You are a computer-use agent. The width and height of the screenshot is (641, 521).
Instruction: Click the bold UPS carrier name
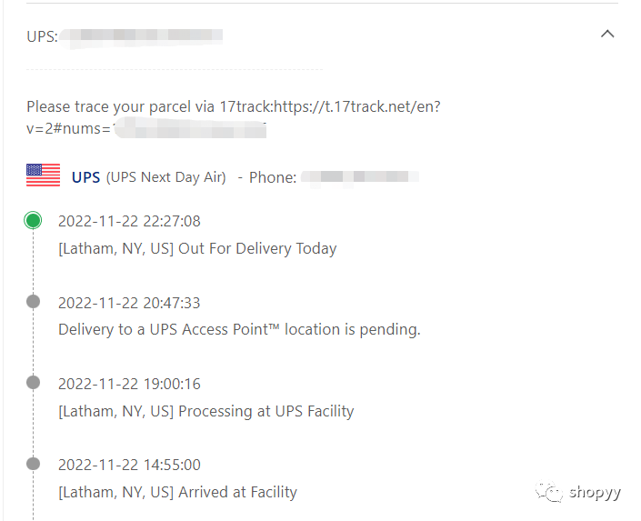(85, 177)
